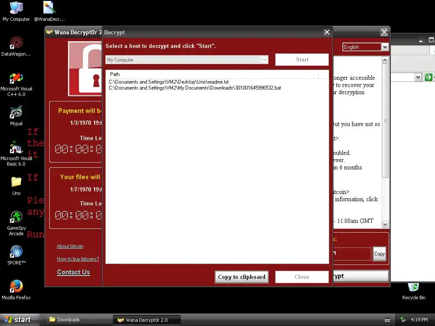
Task: Click the Copy bitcoin address button
Action: 379,254
